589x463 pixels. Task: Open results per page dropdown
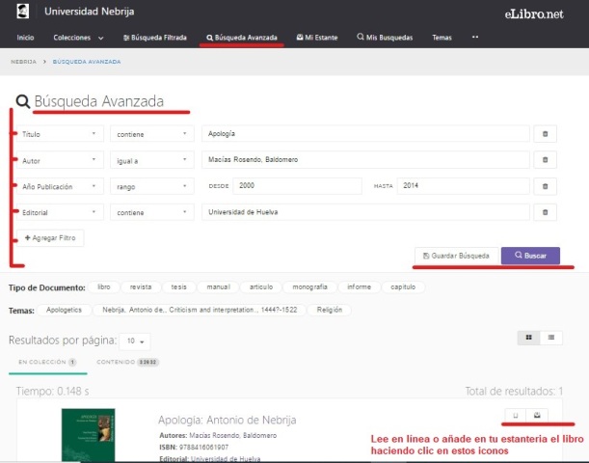point(135,341)
